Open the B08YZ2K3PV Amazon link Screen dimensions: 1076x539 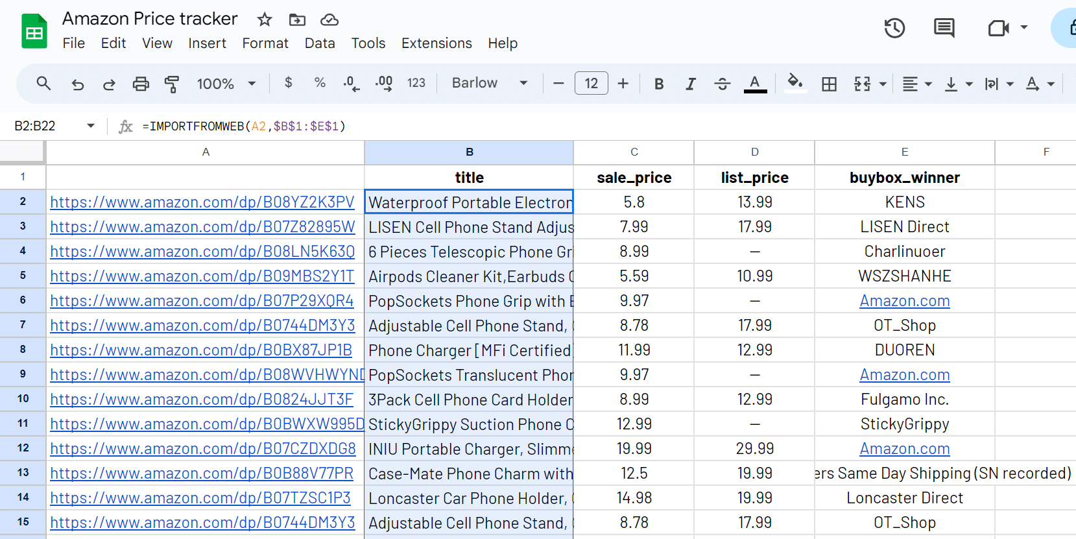pyautogui.click(x=202, y=202)
